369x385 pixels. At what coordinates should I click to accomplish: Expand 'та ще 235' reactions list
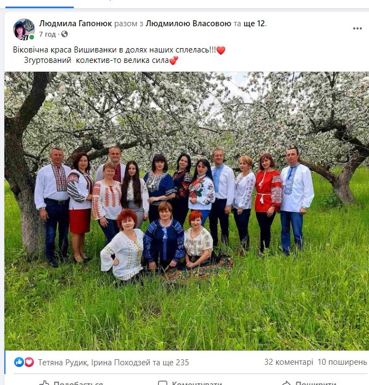click(171, 363)
